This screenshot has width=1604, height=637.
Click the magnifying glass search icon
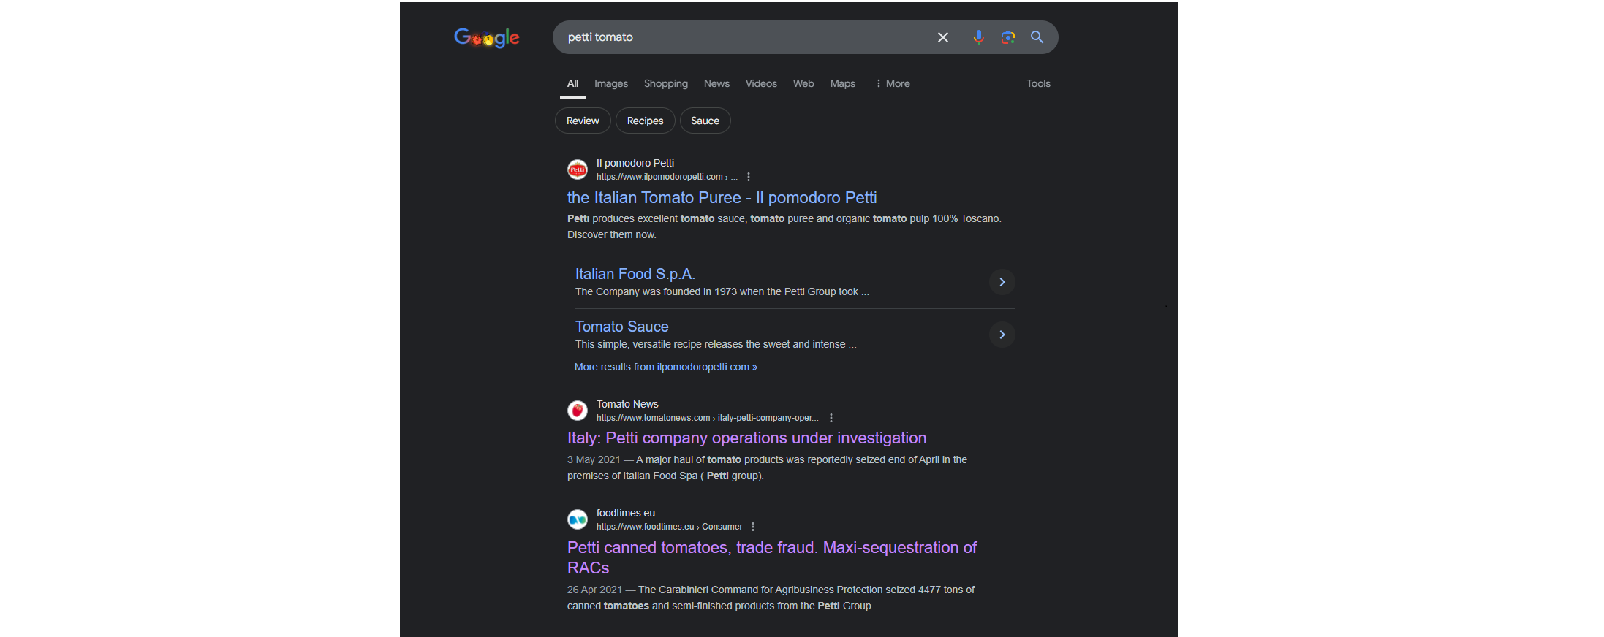coord(1037,37)
